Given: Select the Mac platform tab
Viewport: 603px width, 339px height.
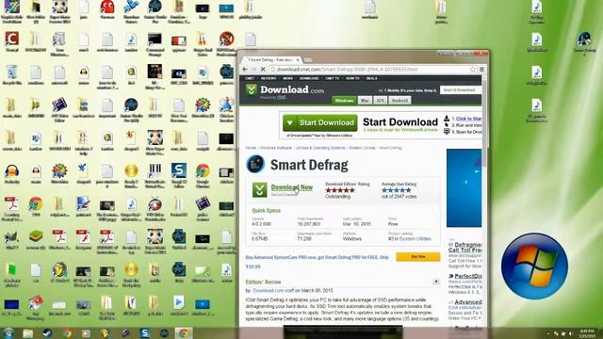Looking at the screenshot, I should click(x=365, y=101).
